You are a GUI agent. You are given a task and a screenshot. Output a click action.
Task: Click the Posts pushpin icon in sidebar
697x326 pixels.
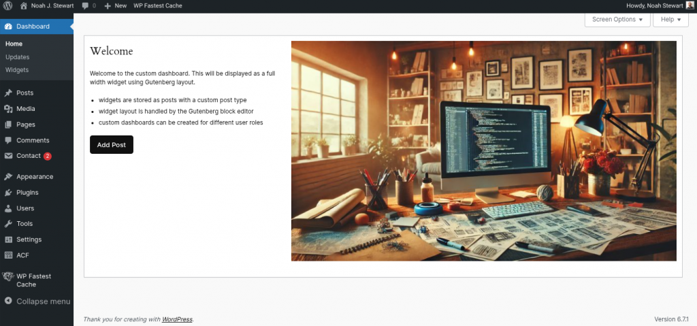point(8,93)
